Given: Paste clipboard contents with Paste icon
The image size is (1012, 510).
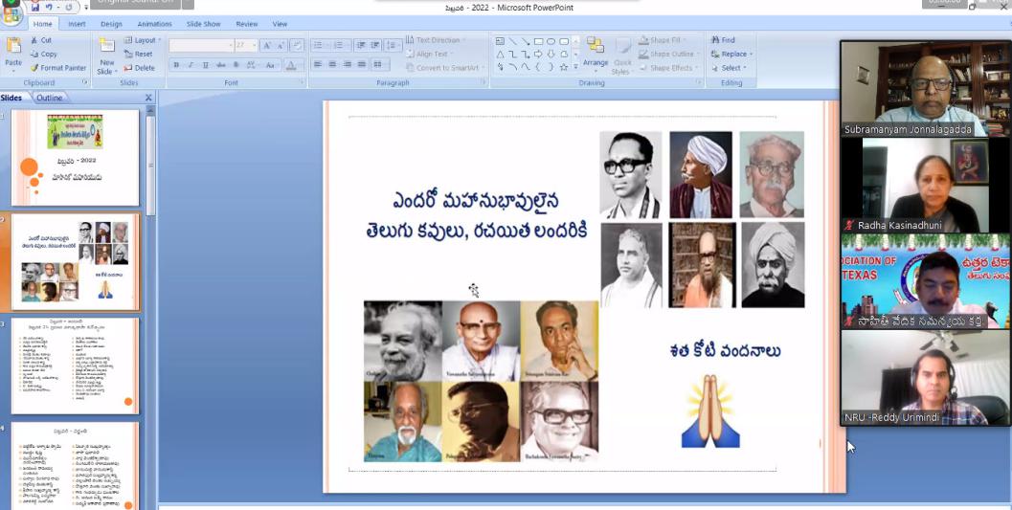Looking at the screenshot, I should click(x=12, y=46).
